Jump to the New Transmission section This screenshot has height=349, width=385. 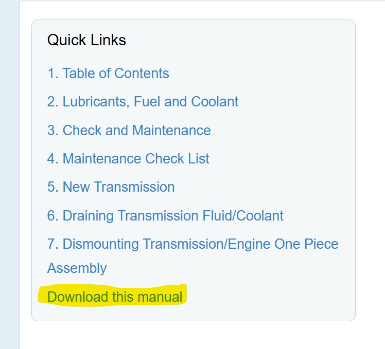pos(111,187)
